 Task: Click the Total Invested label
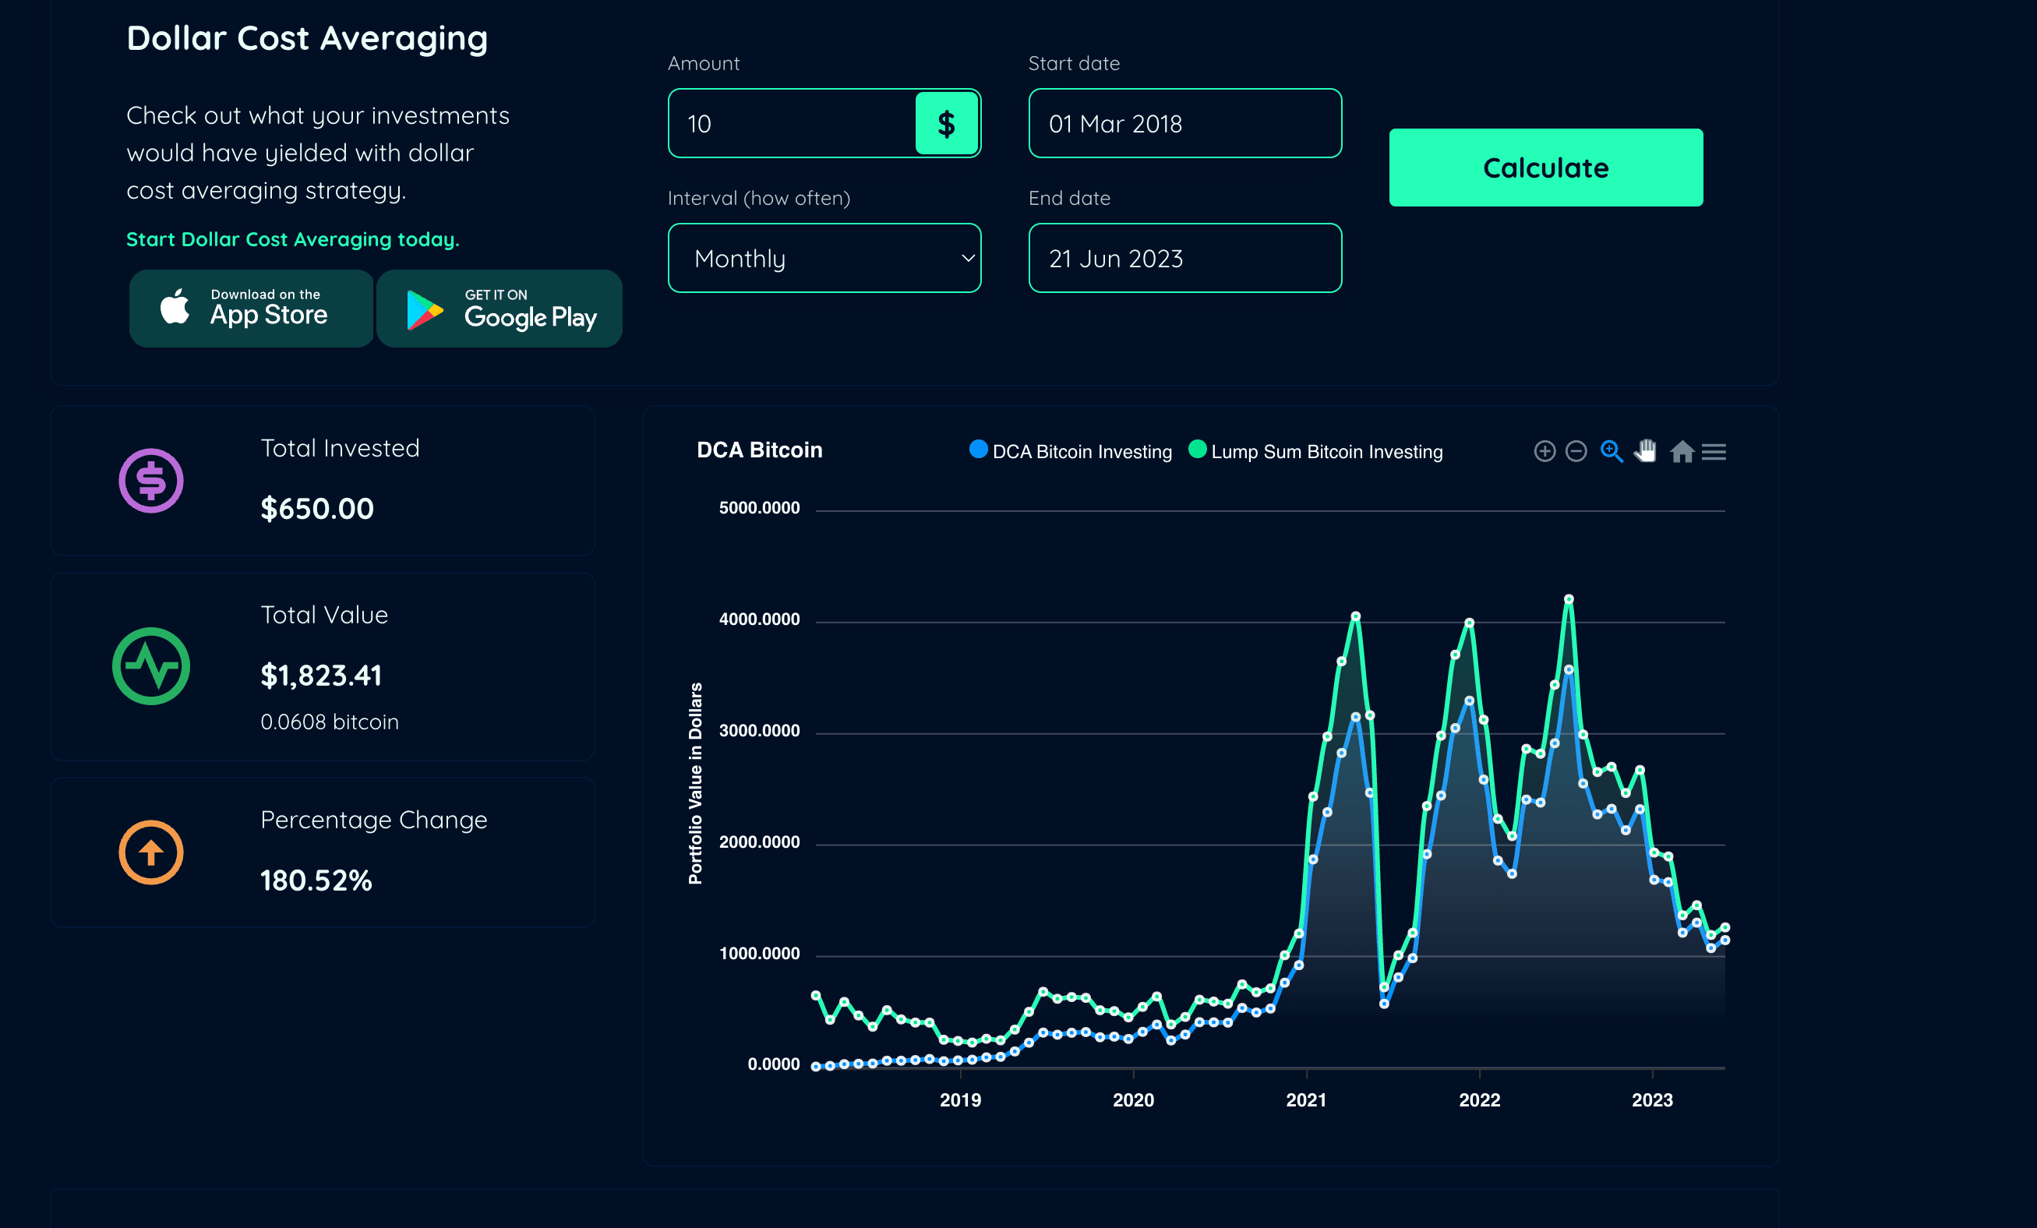340,449
